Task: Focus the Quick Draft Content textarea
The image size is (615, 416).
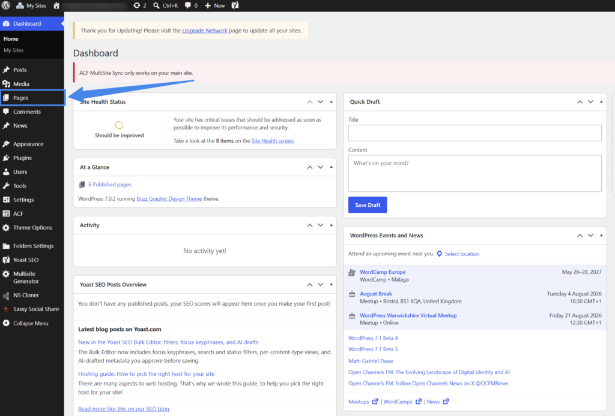Action: point(474,173)
